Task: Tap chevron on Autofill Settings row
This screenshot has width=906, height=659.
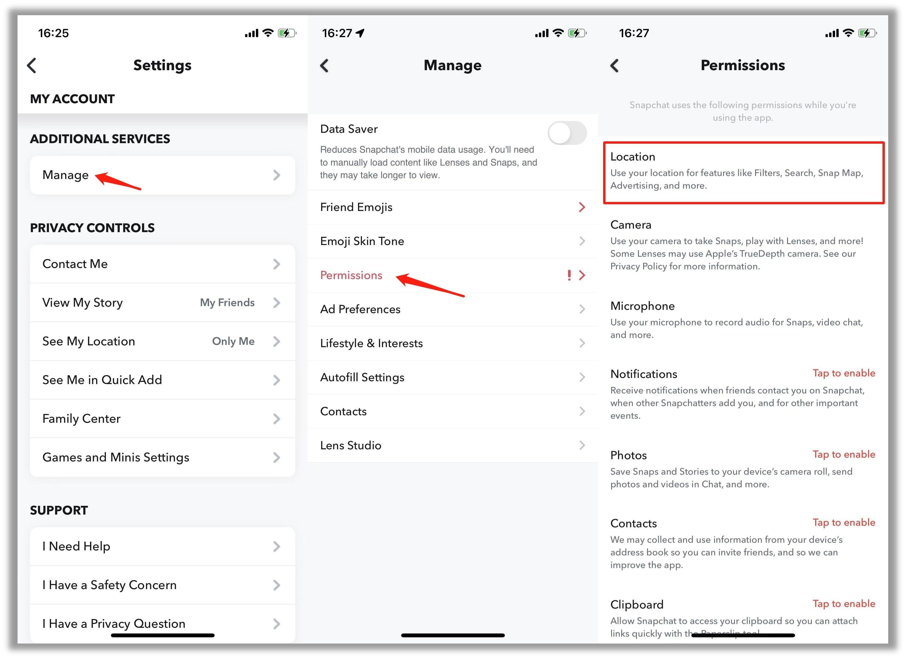Action: click(582, 377)
